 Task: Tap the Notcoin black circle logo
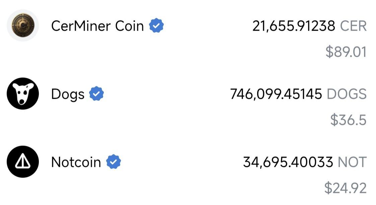(23, 162)
